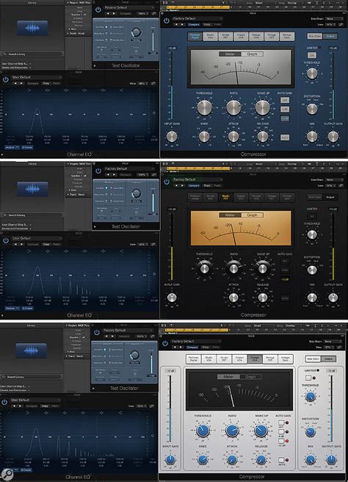This screenshot has width=348, height=482.
Task: Select the waveform patch thumbnail in Library beside blue compressor
Action: click(32, 28)
